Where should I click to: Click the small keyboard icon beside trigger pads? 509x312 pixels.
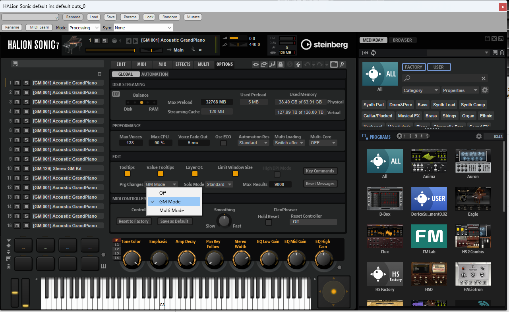104,266
